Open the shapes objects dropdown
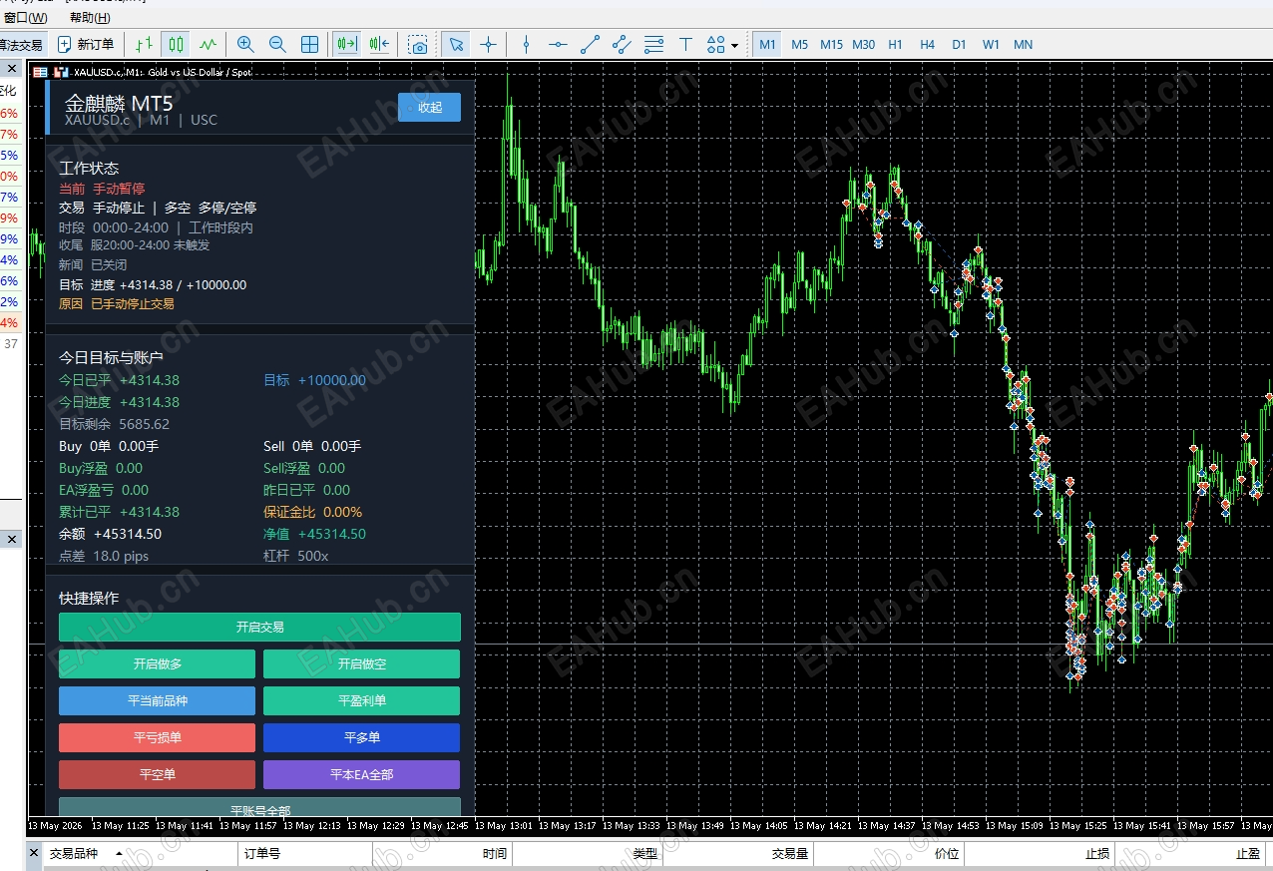This screenshot has height=871, width=1273. pyautogui.click(x=722, y=44)
